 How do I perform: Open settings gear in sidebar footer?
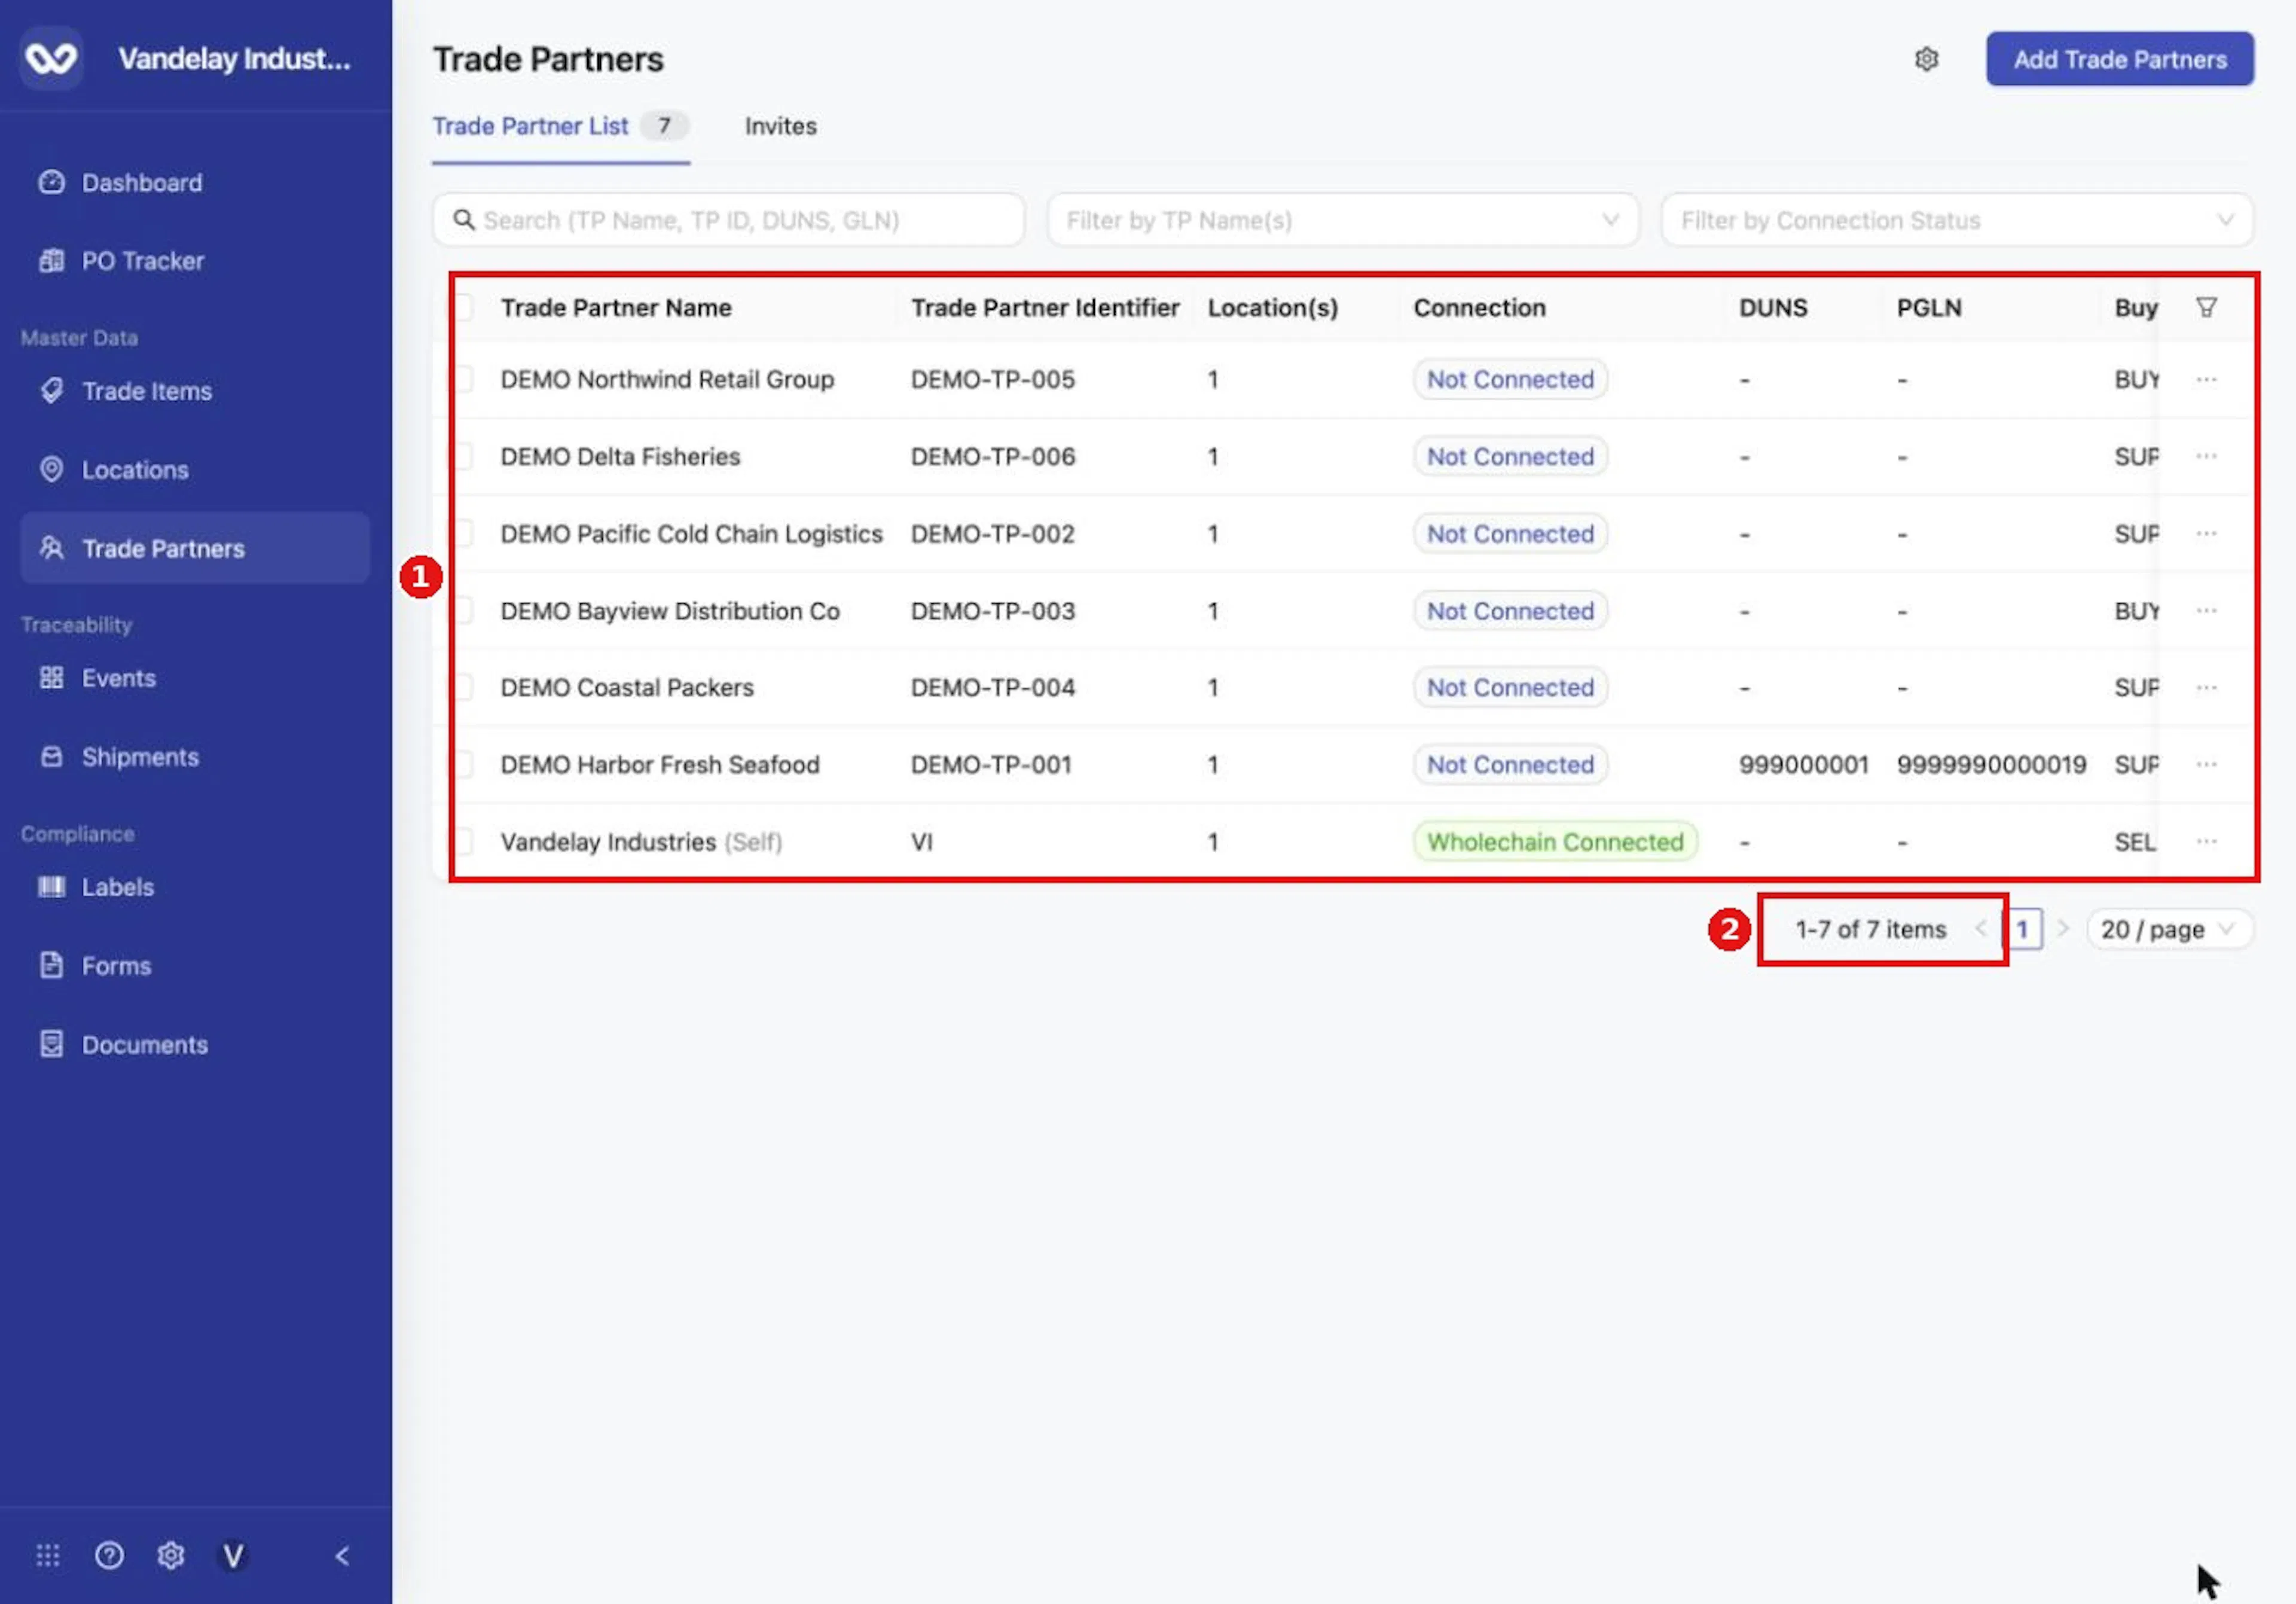pos(171,1555)
